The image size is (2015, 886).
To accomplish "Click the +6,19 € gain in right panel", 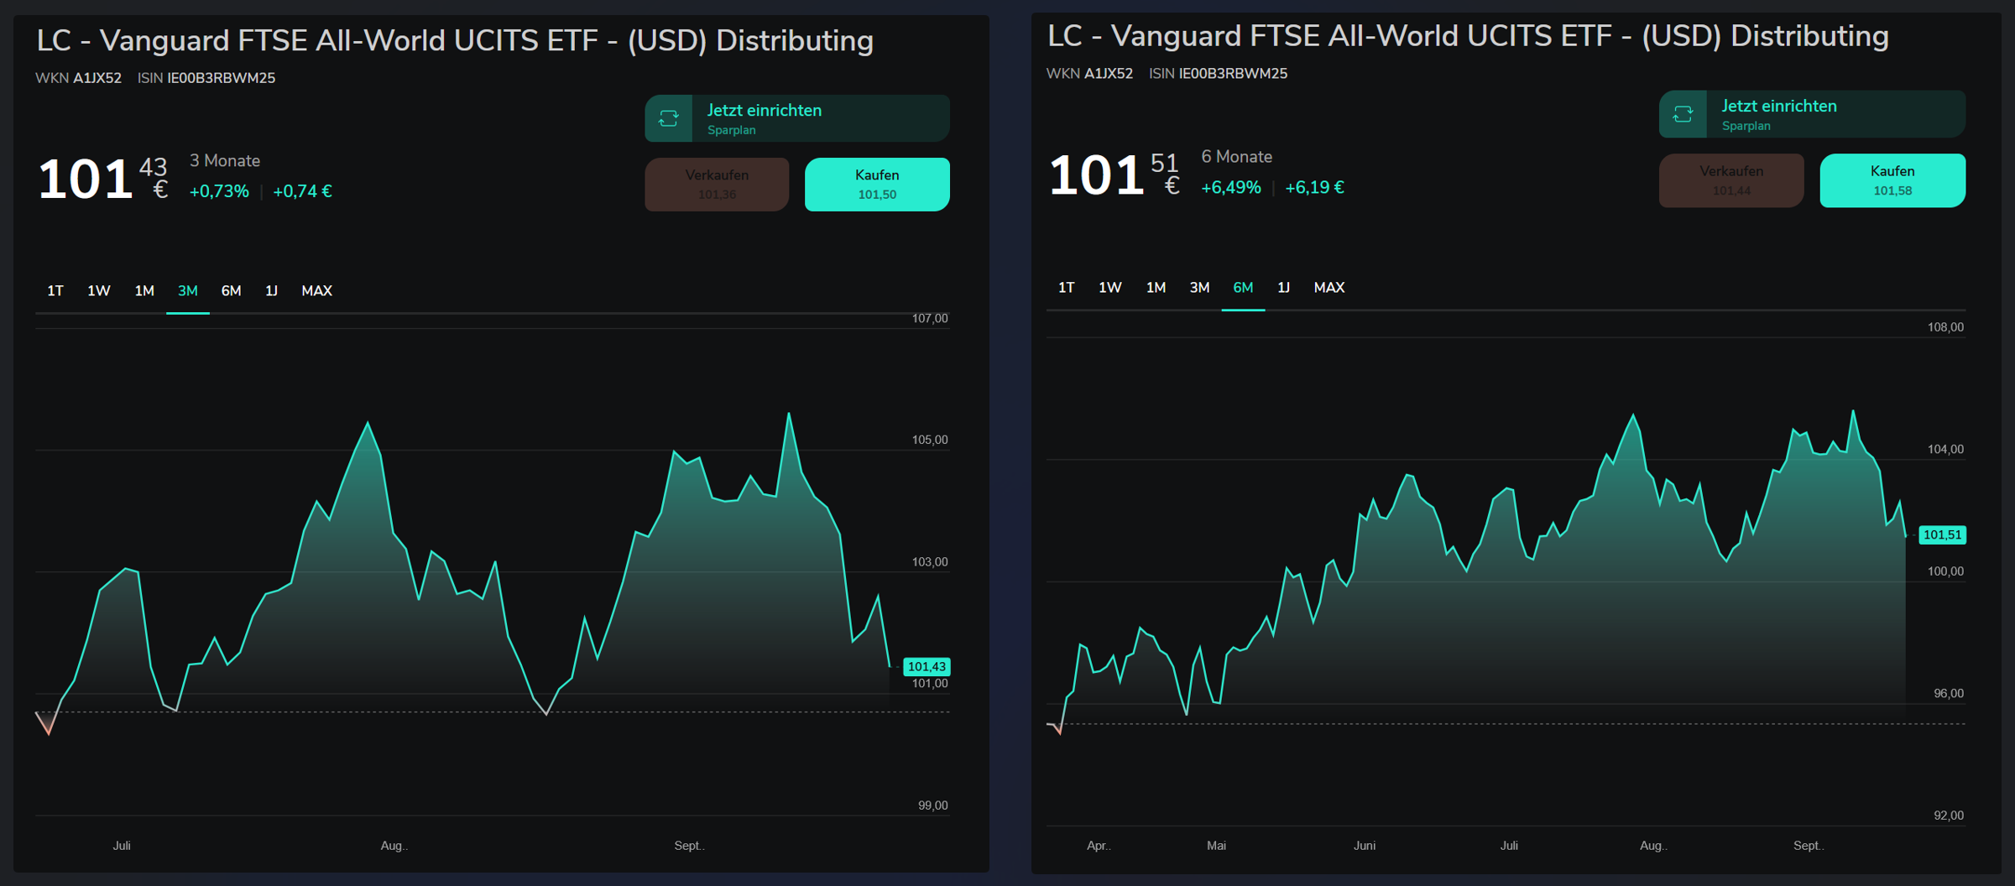I will click(x=1315, y=188).
